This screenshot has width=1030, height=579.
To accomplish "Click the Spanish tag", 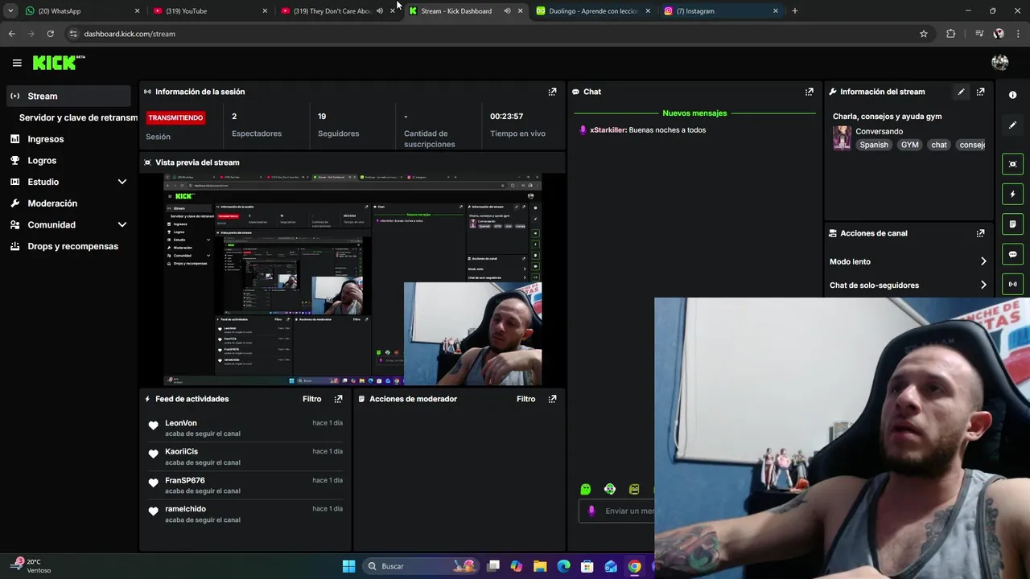I will click(874, 145).
